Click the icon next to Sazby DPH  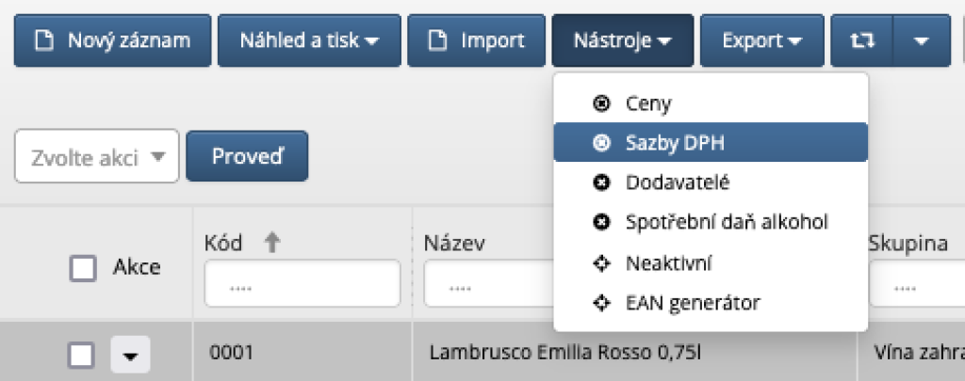(601, 143)
